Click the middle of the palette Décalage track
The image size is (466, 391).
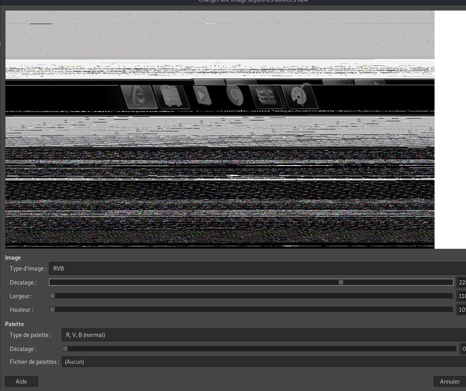click(259, 349)
